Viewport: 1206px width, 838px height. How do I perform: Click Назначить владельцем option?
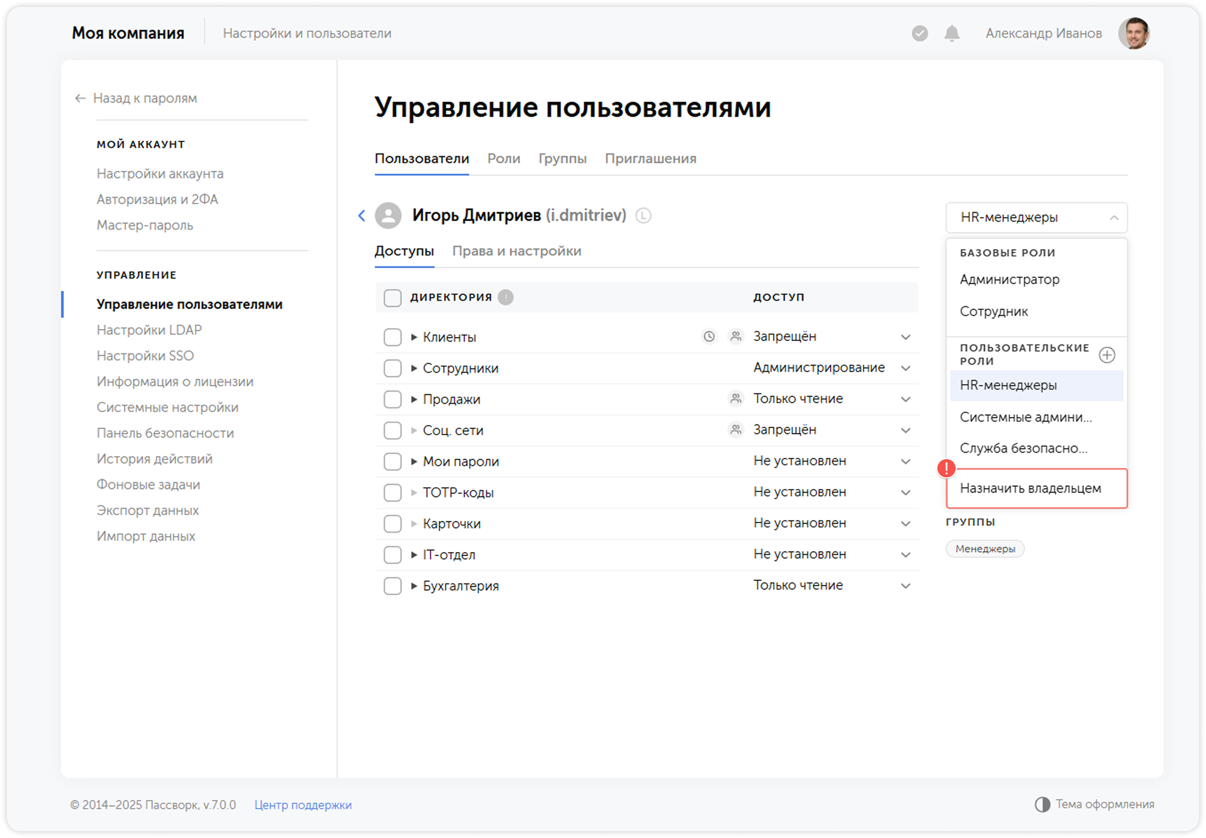pyautogui.click(x=1036, y=489)
